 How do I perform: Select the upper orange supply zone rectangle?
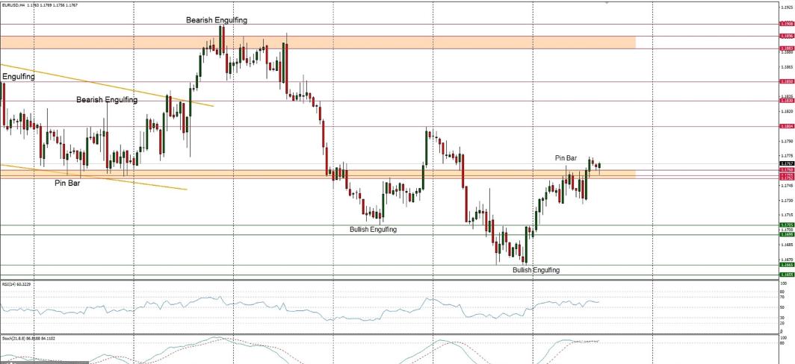pos(448,42)
